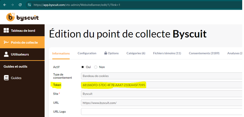Open Points de collecte menu item
The width and height of the screenshot is (244, 117).
pyautogui.click(x=22, y=42)
